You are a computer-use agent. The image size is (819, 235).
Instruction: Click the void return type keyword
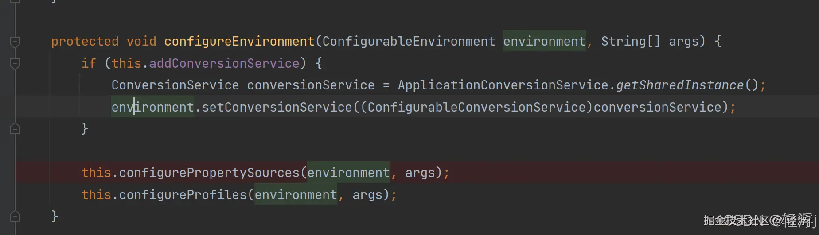coord(141,42)
